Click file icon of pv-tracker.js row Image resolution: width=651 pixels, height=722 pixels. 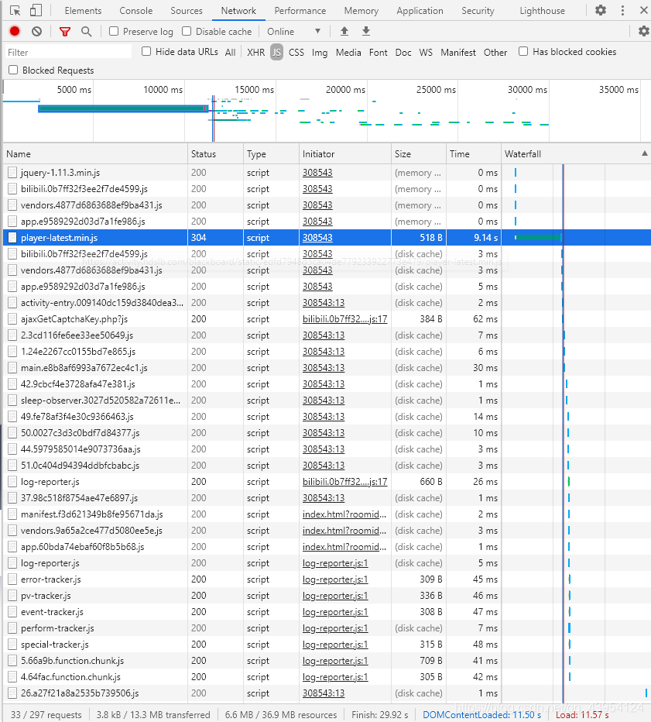tap(12, 596)
